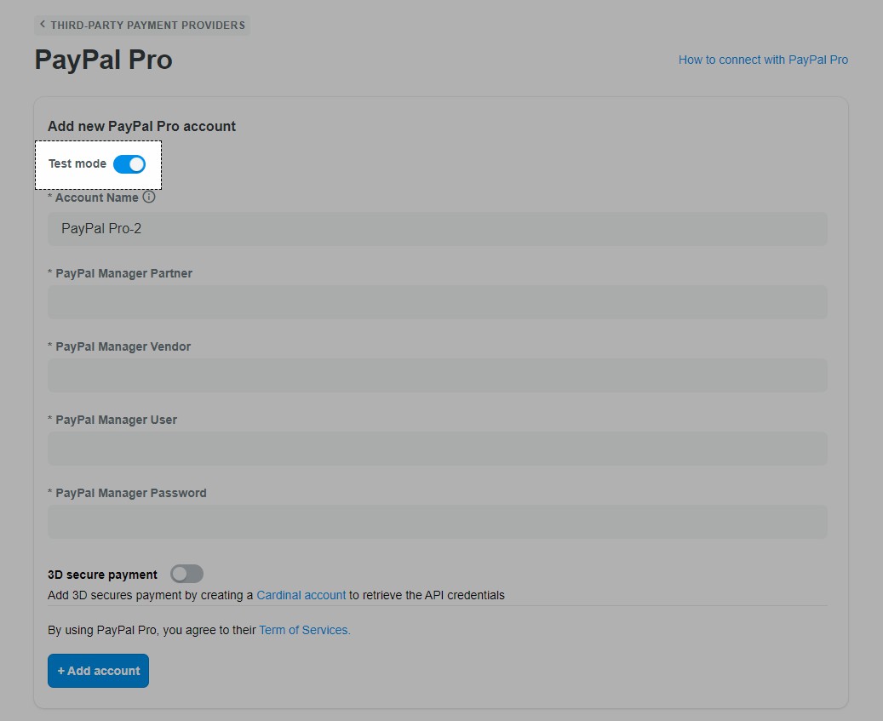Click the PayPal Manager Partner label
The height and width of the screenshot is (721, 883).
point(123,273)
